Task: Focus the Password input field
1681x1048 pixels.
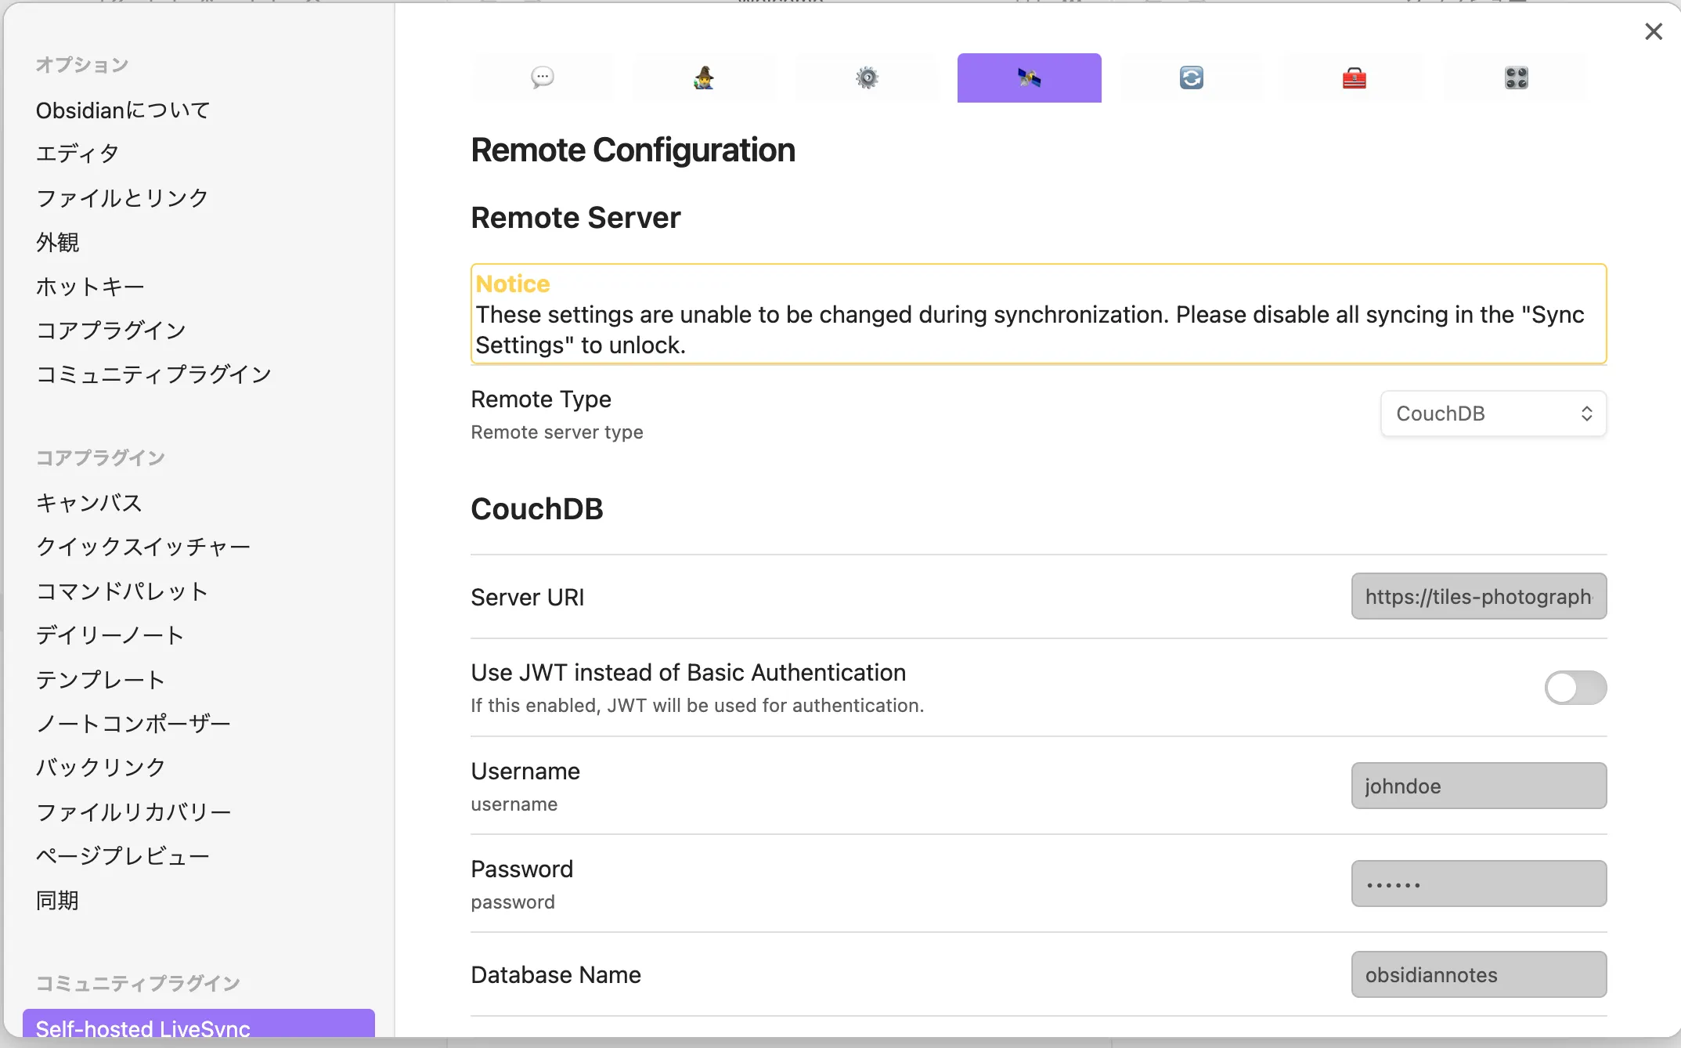Action: [1478, 884]
